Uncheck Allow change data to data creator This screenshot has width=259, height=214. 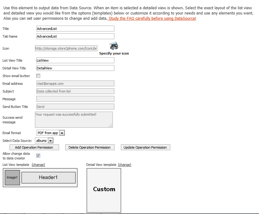pyautogui.click(x=38, y=156)
